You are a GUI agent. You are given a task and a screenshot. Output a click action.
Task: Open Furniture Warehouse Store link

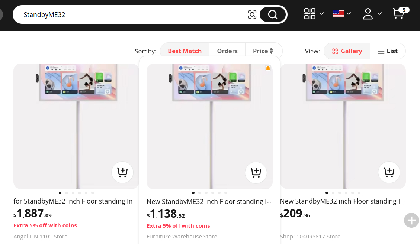point(182,237)
